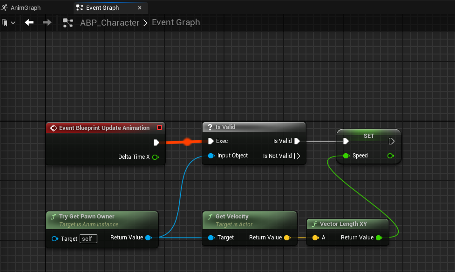Click the 'Target is Anim Instance' subtitle
The height and width of the screenshot is (272, 455).
[89, 224]
